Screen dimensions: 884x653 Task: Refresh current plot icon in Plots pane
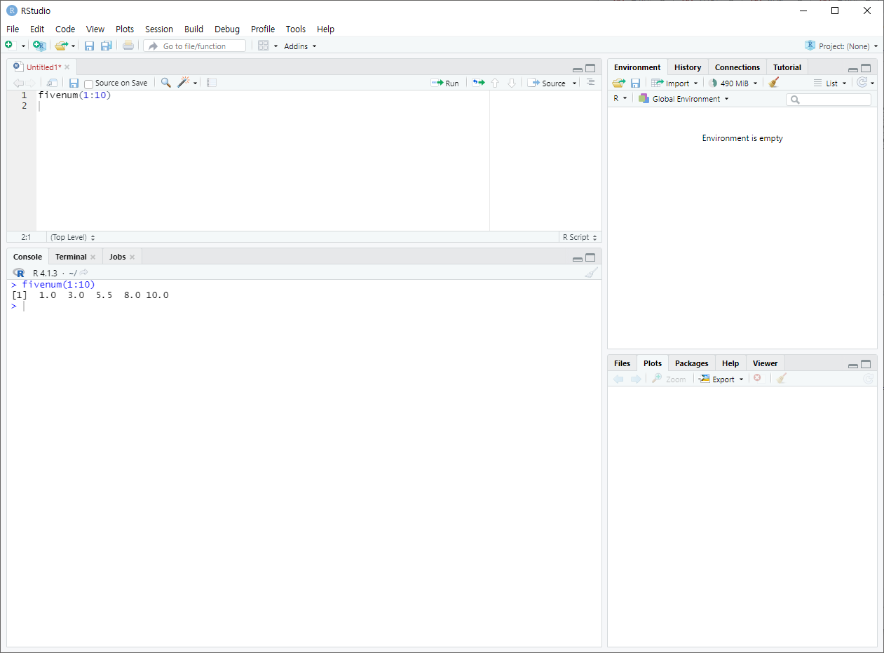click(x=868, y=379)
